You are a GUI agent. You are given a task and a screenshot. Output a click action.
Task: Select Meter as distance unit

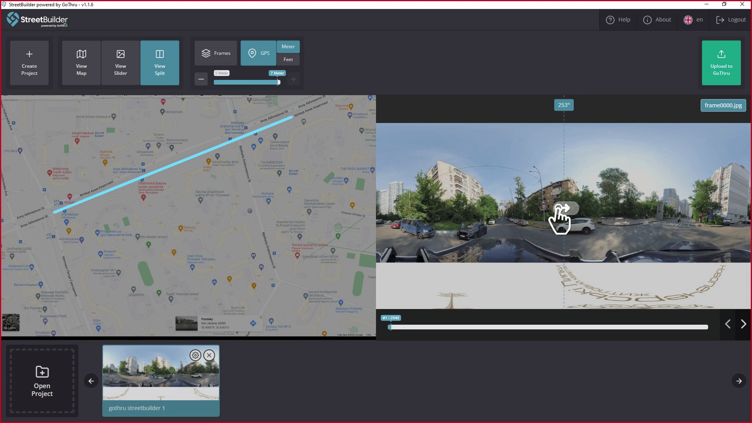[288, 47]
